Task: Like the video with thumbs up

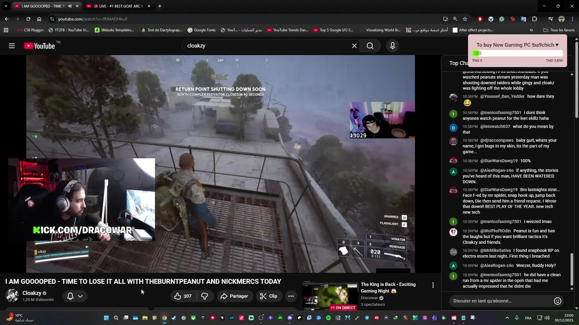Action: (x=183, y=296)
